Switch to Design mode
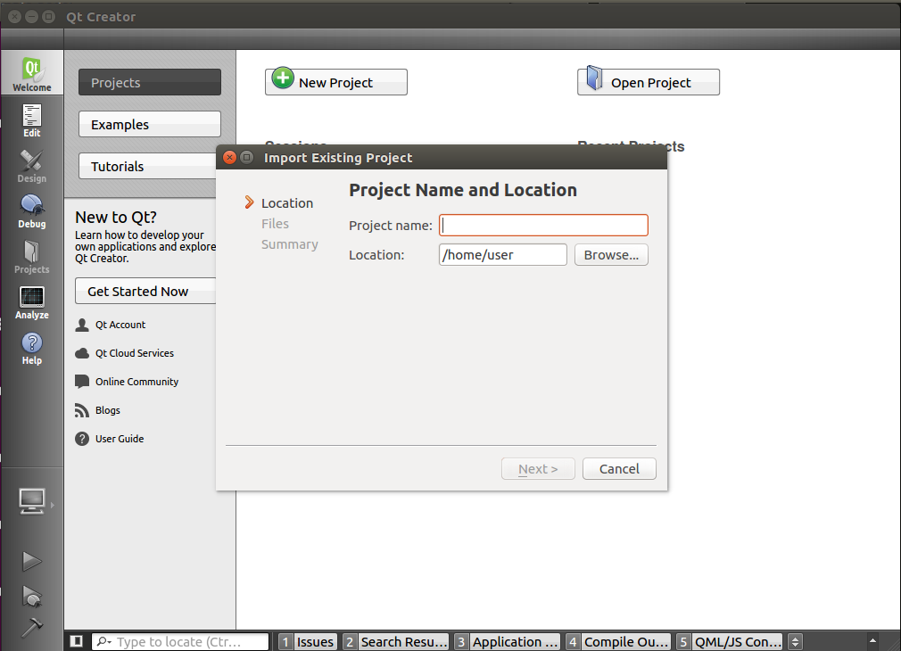Viewport: 901px width, 651px height. coord(31,166)
